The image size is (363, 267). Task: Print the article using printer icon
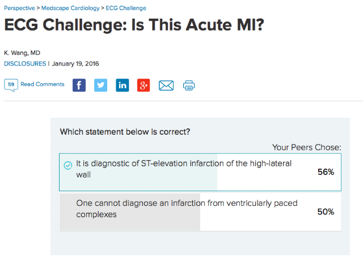coord(189,85)
